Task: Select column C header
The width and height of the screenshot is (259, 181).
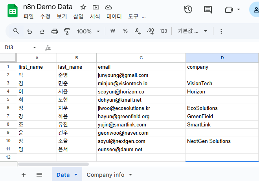Action: pyautogui.click(x=141, y=58)
